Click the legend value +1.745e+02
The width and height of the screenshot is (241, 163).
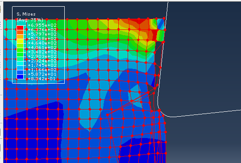[x=42, y=65]
